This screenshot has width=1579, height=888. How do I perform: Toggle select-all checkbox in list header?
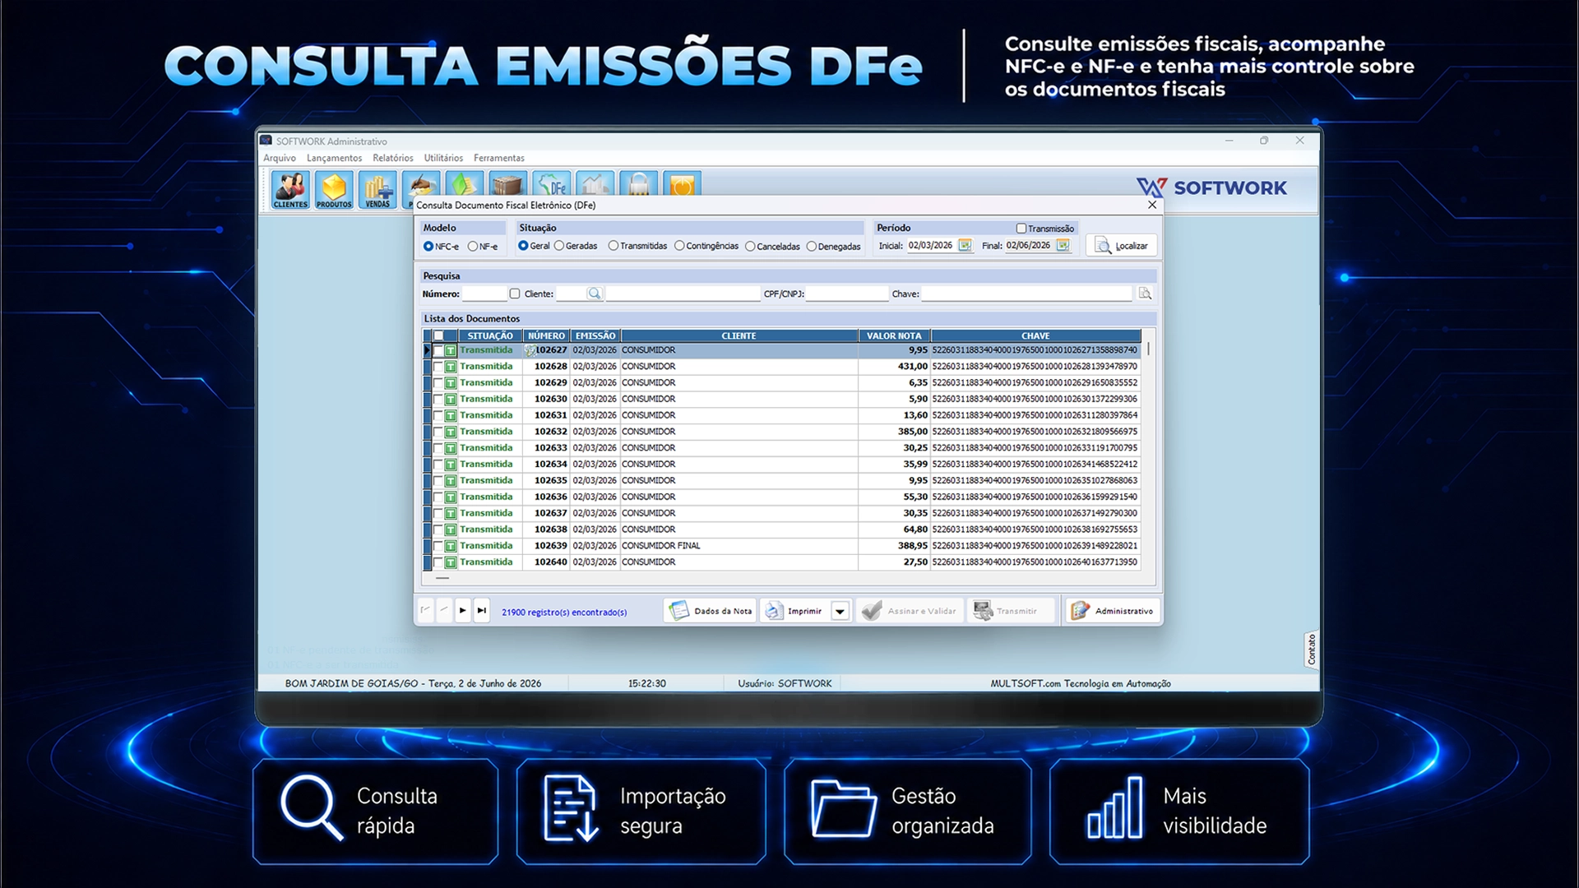point(438,335)
